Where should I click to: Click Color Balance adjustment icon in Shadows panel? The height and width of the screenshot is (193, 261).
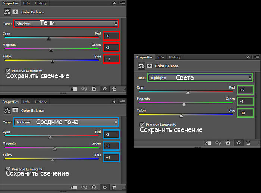(7, 12)
